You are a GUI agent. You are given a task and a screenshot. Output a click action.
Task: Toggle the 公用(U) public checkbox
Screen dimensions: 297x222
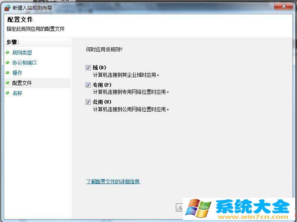point(88,102)
